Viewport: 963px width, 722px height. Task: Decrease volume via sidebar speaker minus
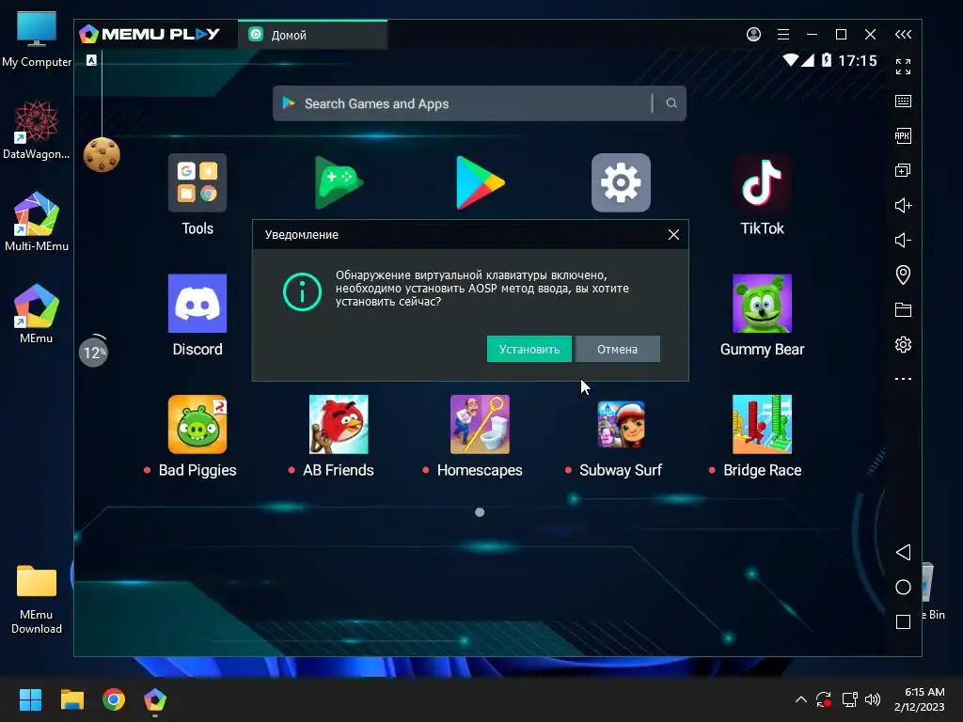pos(903,240)
